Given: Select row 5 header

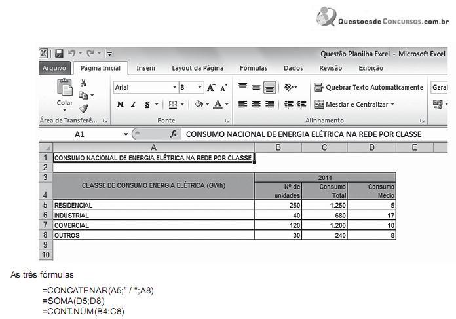Looking at the screenshot, I should [46, 205].
